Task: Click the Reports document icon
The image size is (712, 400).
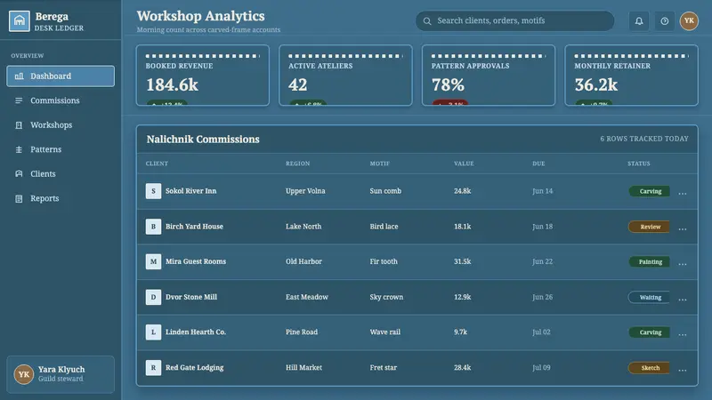Action: [19, 198]
